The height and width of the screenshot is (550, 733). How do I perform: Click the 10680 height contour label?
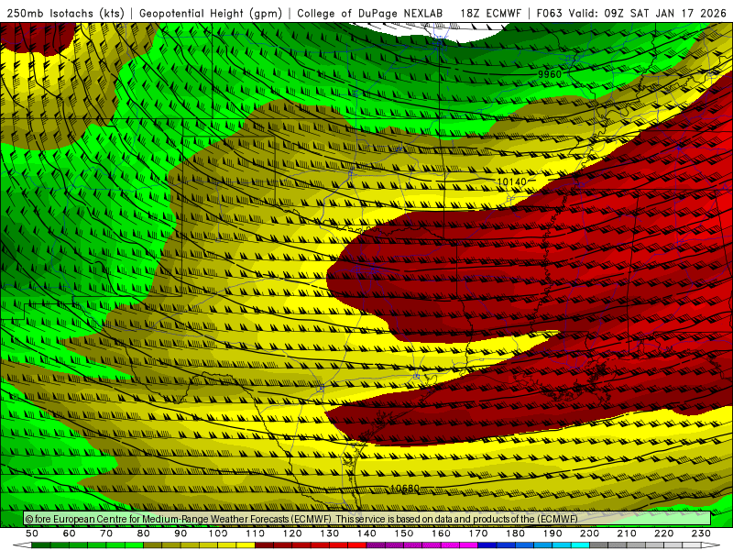pos(405,489)
